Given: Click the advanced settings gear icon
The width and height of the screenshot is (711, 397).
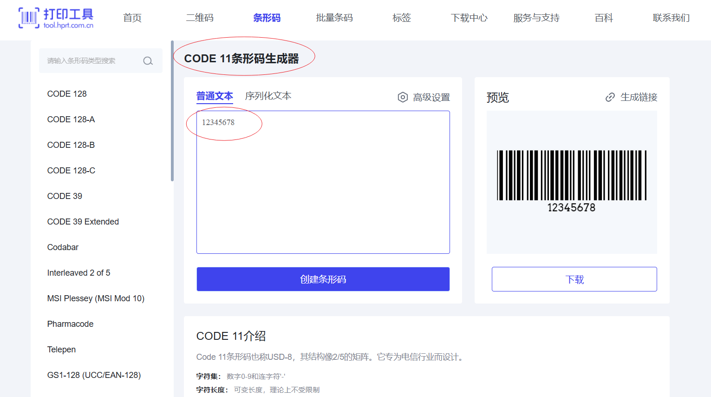Looking at the screenshot, I should 403,97.
